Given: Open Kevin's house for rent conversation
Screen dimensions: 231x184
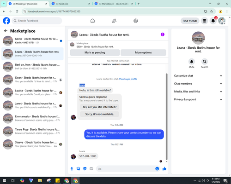Looking at the screenshot, I should tap(32, 41).
